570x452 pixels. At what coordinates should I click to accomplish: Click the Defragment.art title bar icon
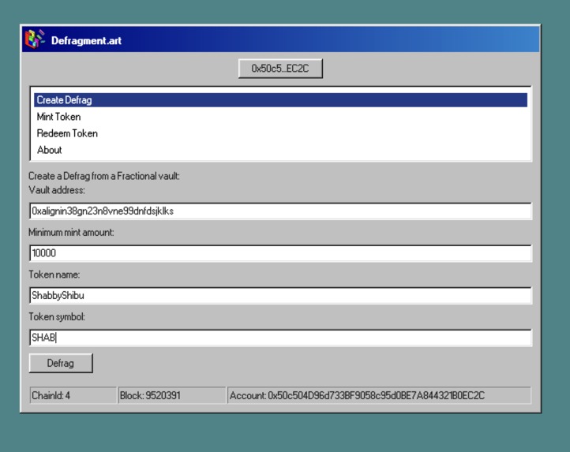pyautogui.click(x=35, y=39)
